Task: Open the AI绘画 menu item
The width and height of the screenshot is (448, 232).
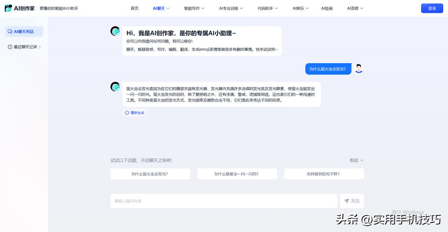Action: 327,8
